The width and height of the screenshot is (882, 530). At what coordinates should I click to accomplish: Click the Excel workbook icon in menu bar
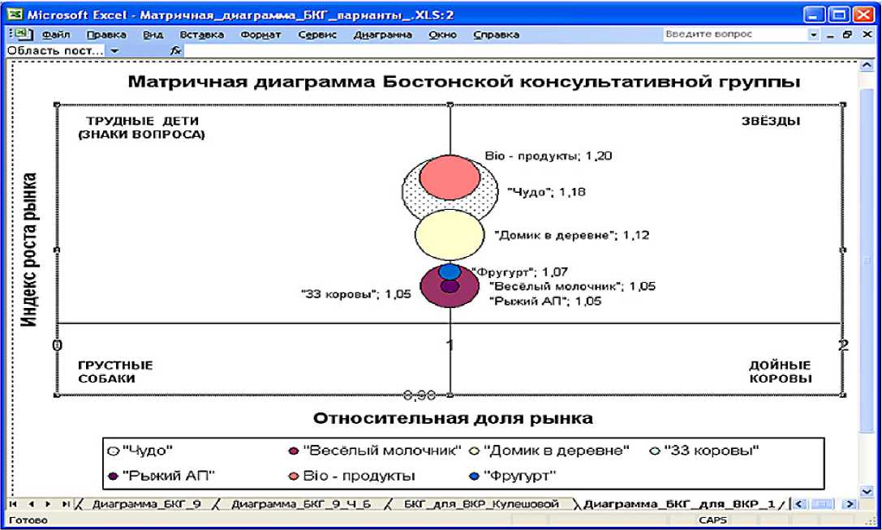(23, 34)
